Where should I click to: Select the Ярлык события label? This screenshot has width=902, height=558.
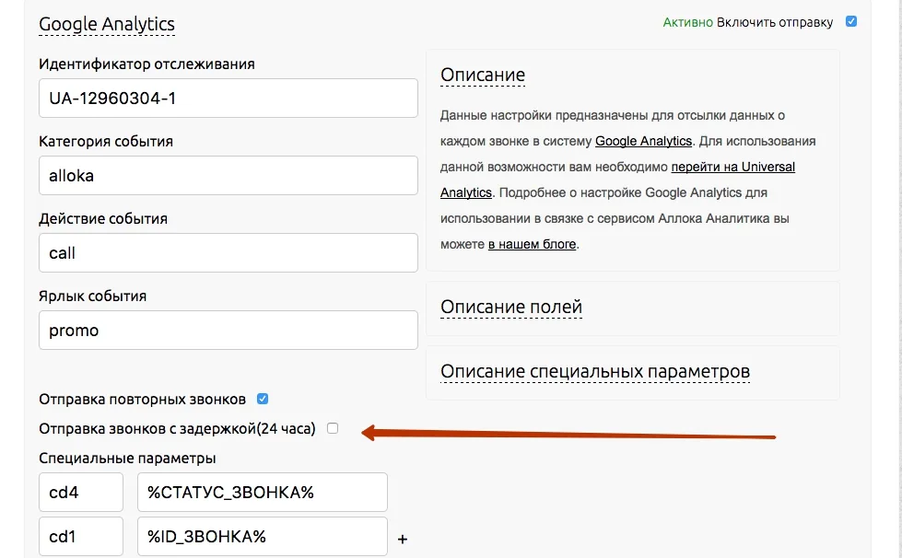(93, 296)
